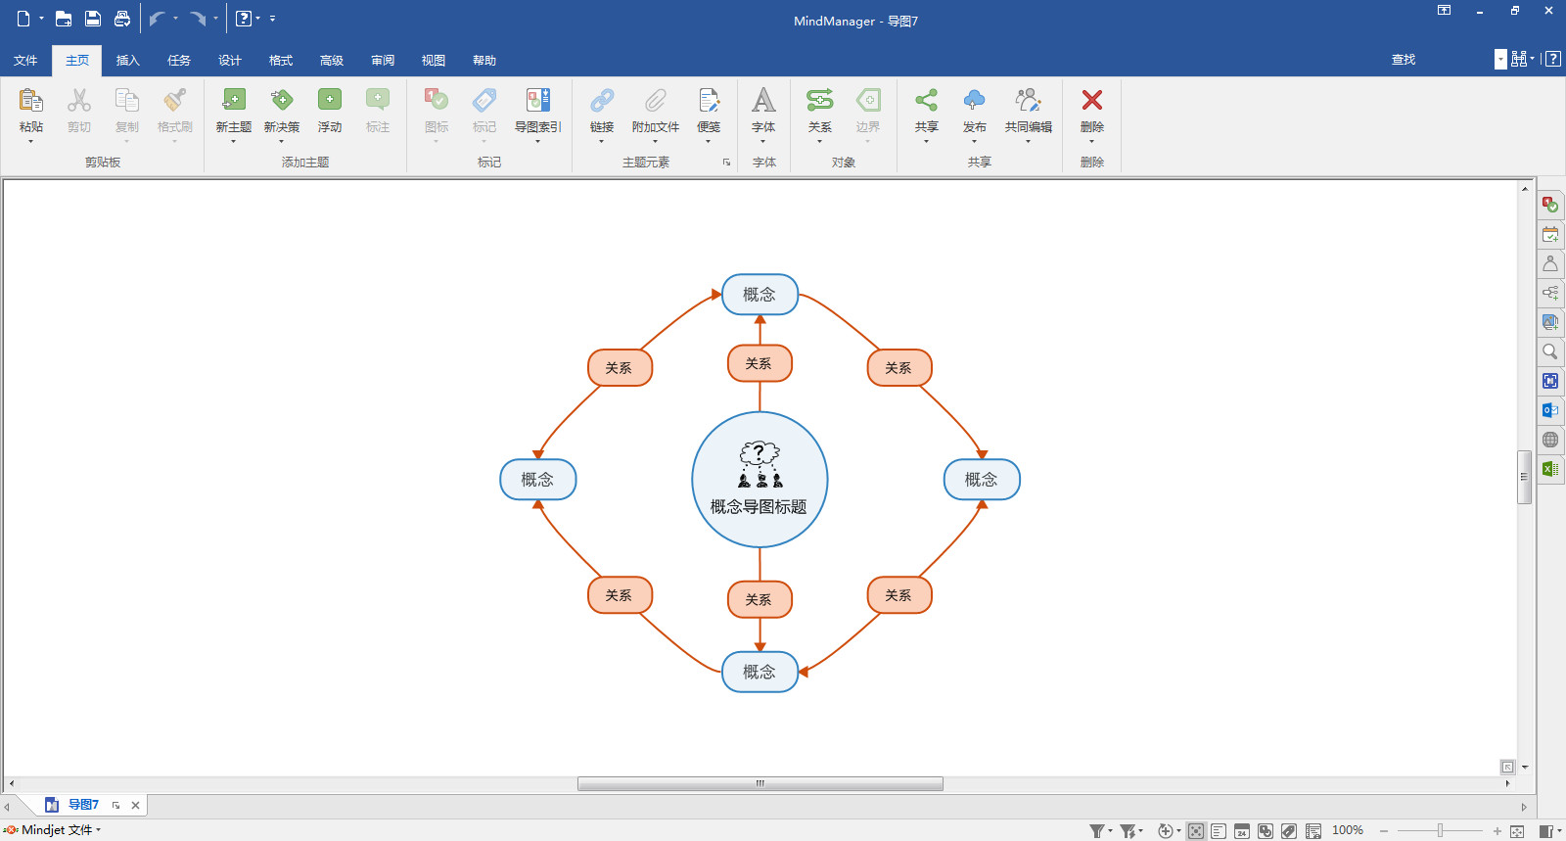This screenshot has width=1566, height=841.
Task: Toggle map view in the status bar
Action: [x=1196, y=831]
